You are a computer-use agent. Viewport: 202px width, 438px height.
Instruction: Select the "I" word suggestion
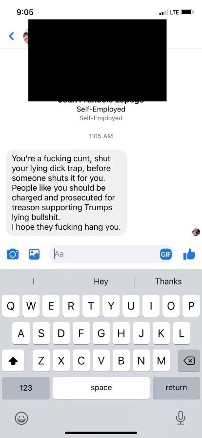click(x=34, y=281)
